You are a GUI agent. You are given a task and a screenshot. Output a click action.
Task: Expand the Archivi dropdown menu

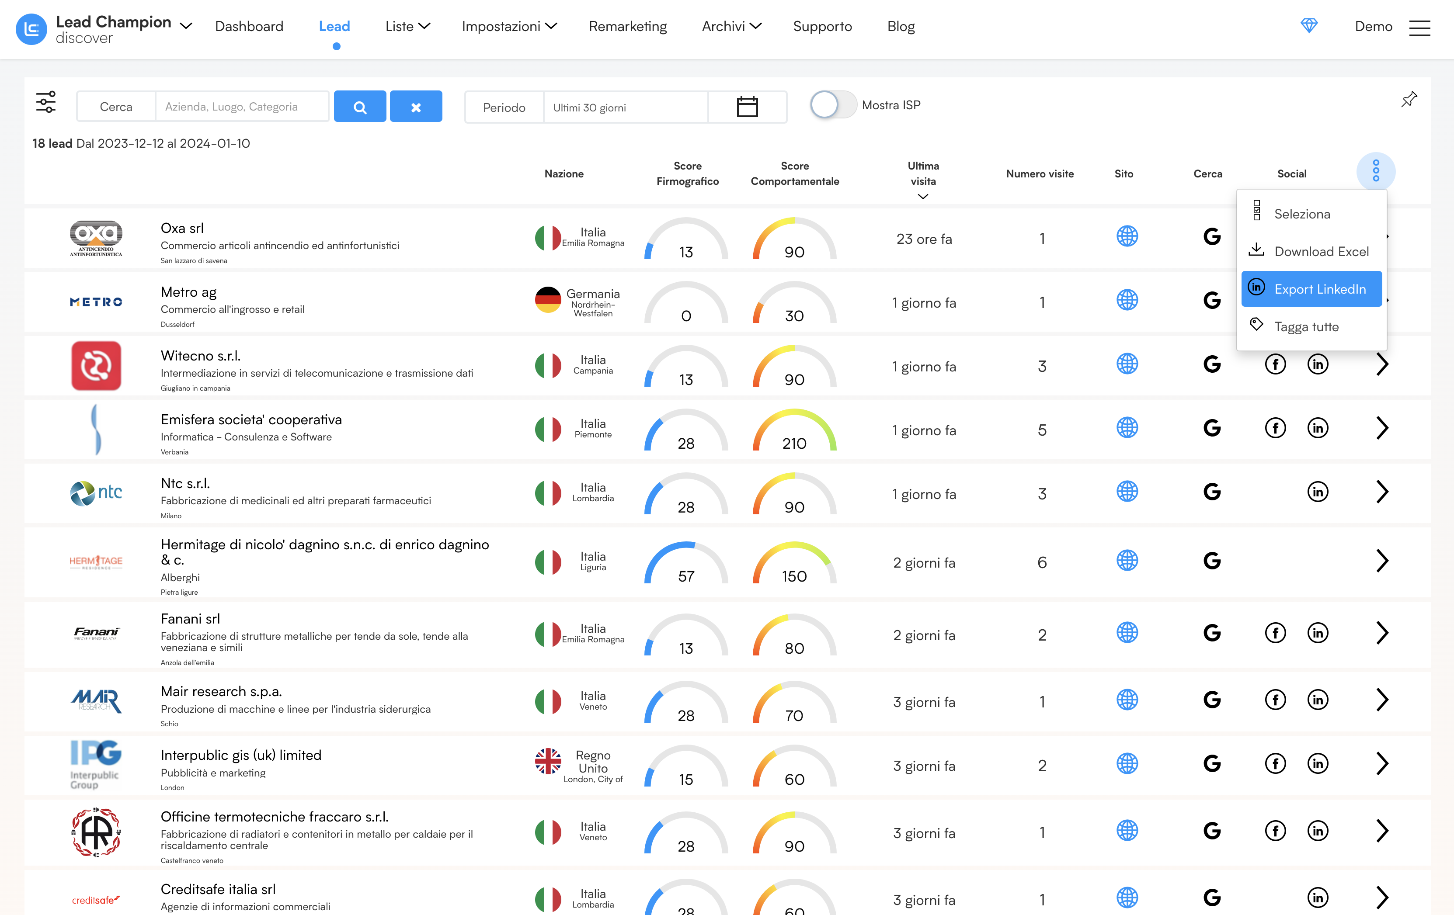pos(731,26)
